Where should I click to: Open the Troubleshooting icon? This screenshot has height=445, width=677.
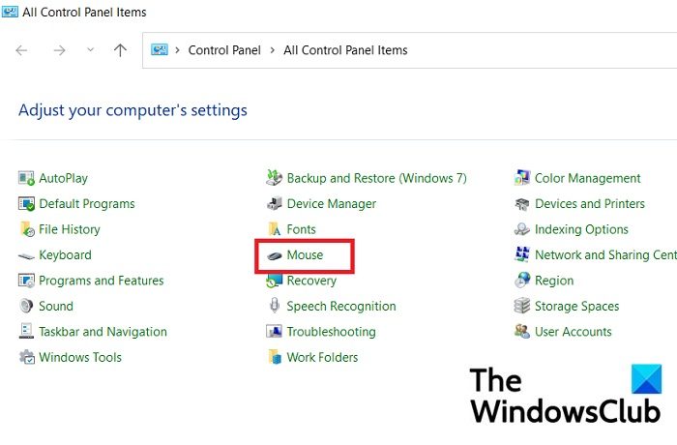(274, 332)
